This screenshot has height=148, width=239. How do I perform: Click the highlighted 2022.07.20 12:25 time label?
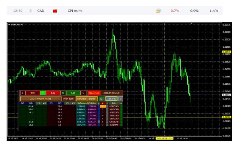pos(164,138)
